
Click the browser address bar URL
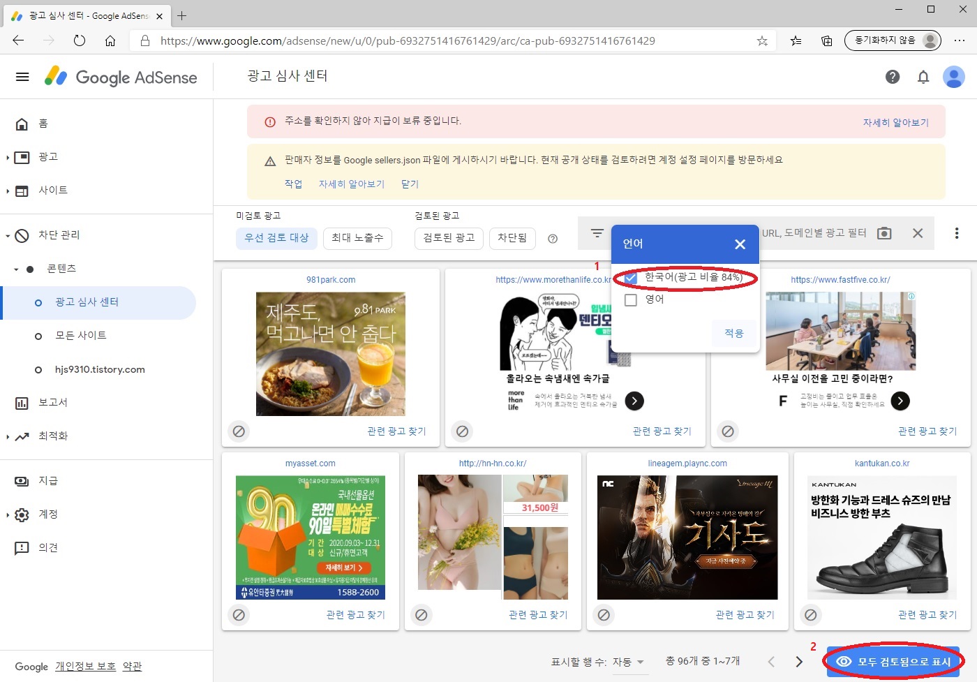pos(408,40)
